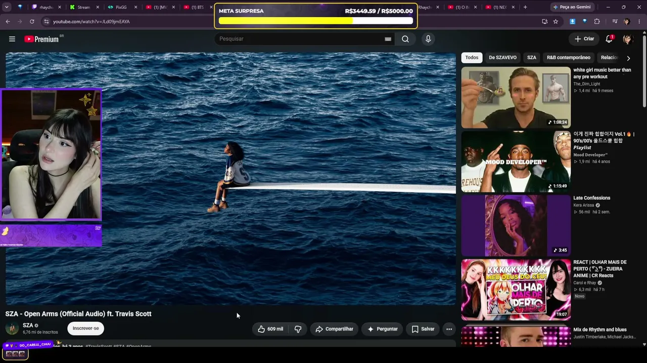Open SZA channel avatar
The height and width of the screenshot is (363, 647).
[12, 328]
